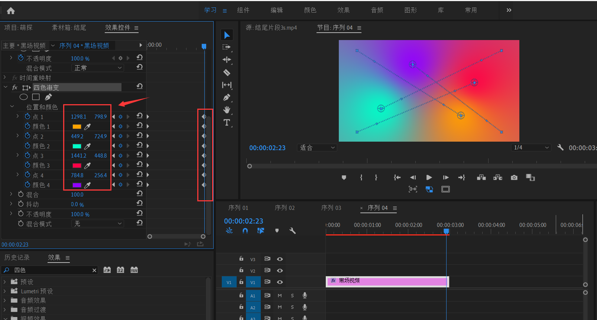Toggle V1 track output eye
Image resolution: width=597 pixels, height=320 pixels.
coord(280,282)
